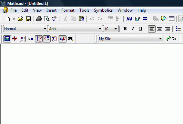Show the Evaluation toolbar (x=)
Screen dimensions: 183x124
coord(30,39)
